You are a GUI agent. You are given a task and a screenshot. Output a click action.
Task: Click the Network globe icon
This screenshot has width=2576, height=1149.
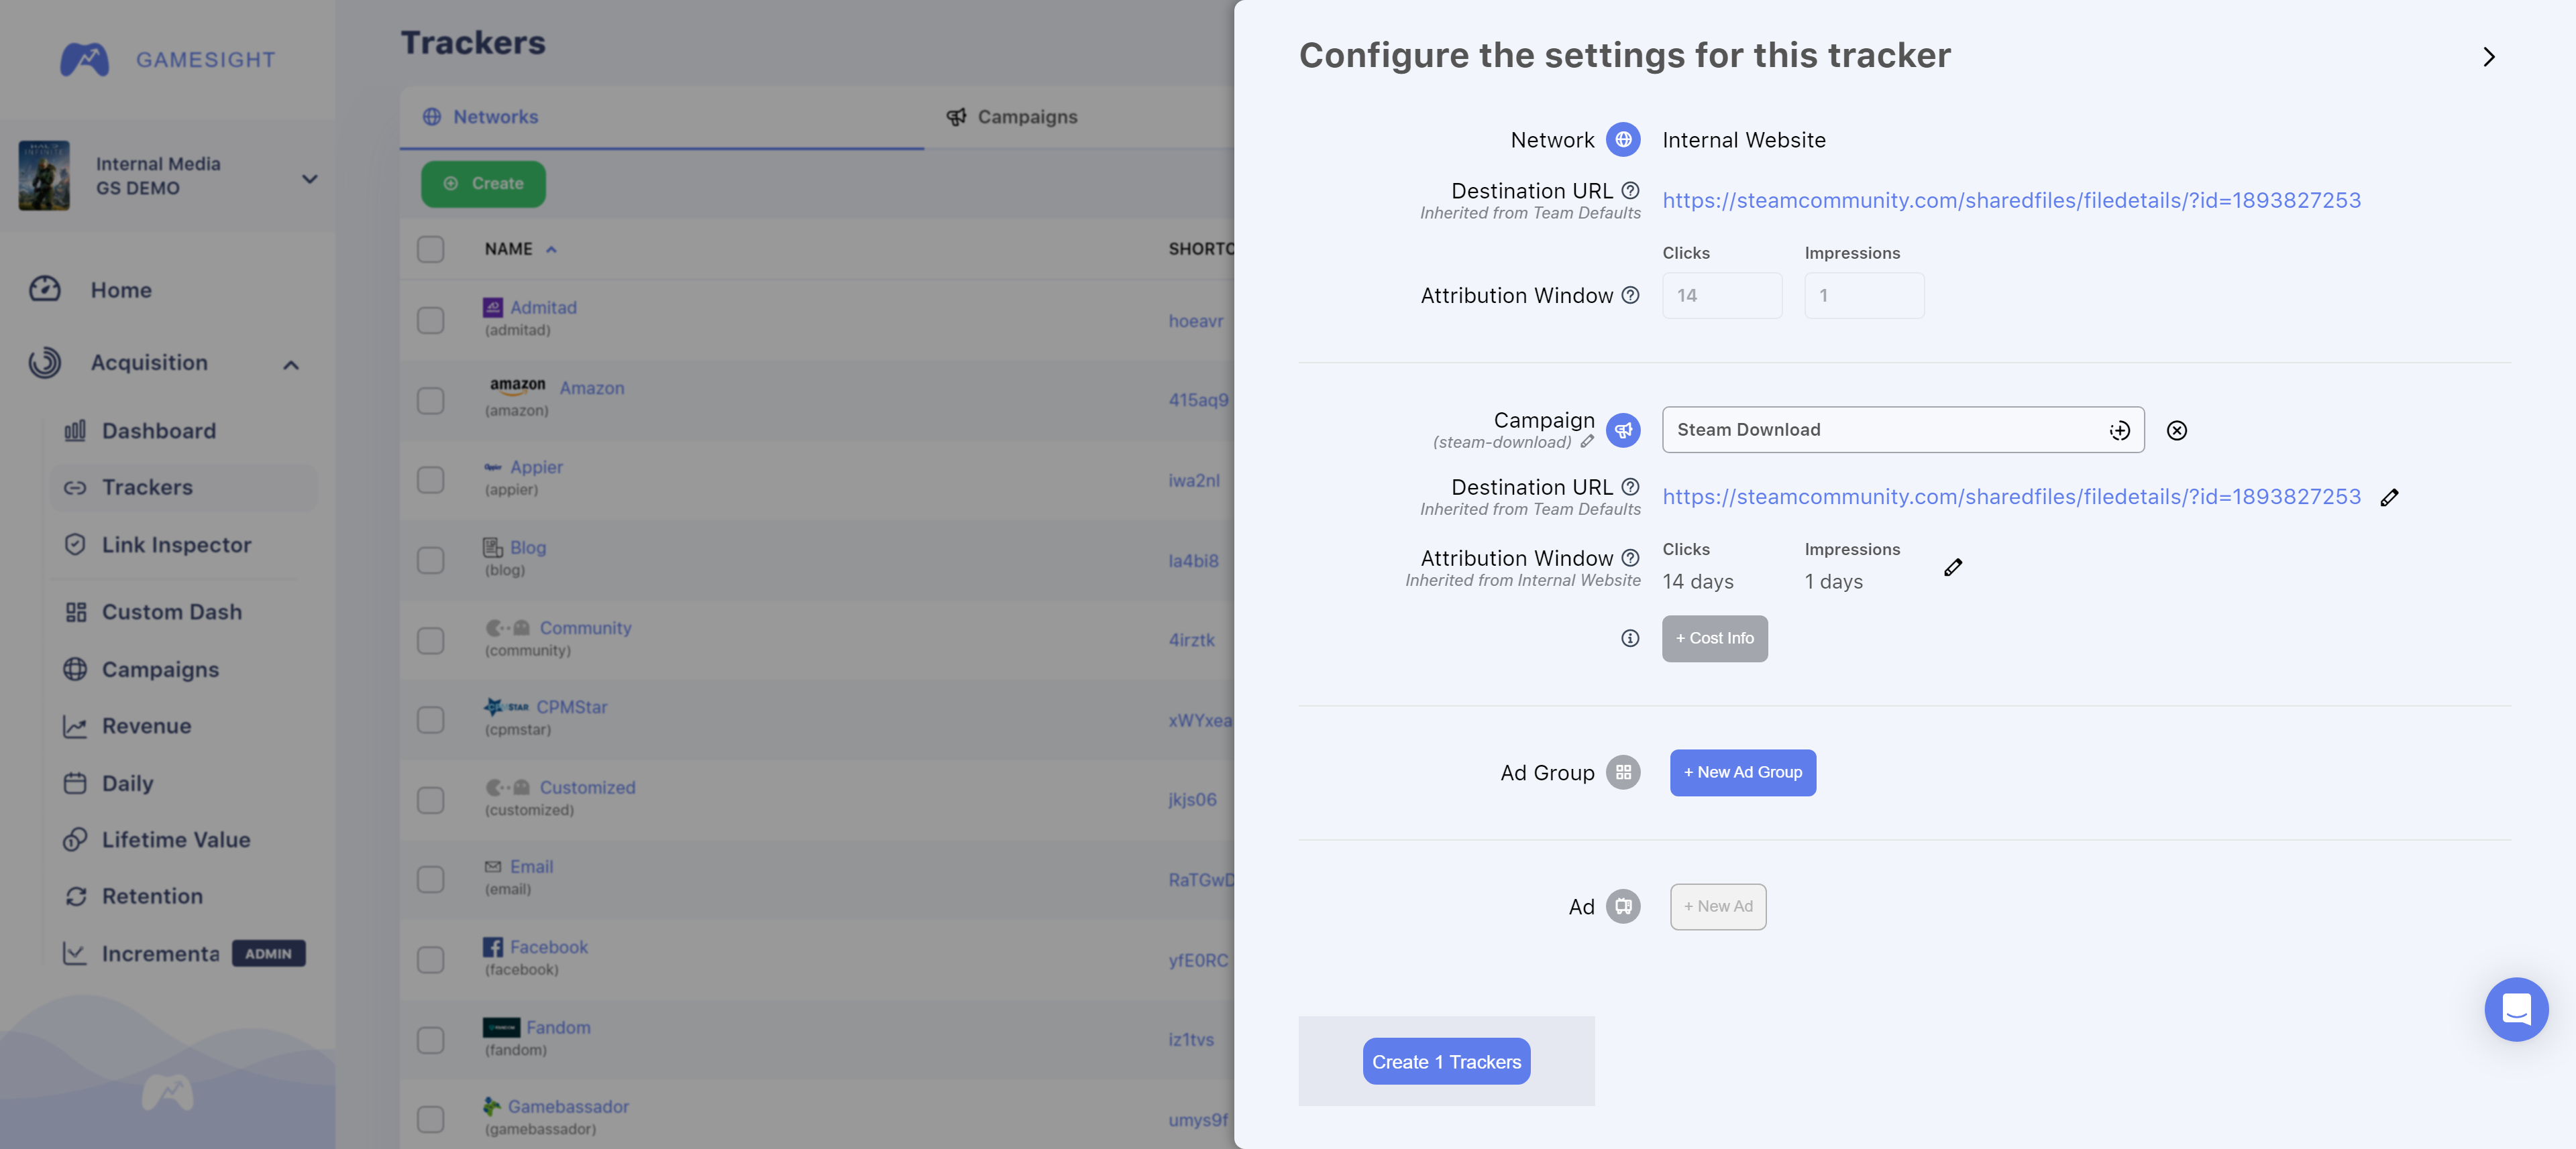pyautogui.click(x=1622, y=140)
